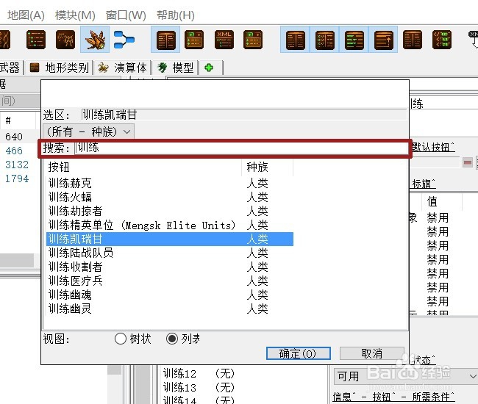Toggle the highlighted icon with X marks column
Image resolution: width=478 pixels, height=404 pixels.
324,40
